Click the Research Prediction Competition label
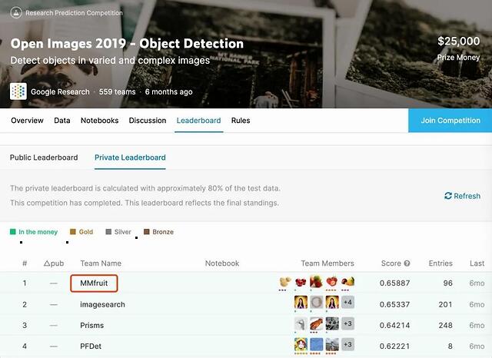 [x=74, y=13]
